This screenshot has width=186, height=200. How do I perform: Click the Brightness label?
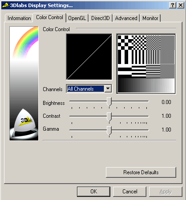click(54, 103)
